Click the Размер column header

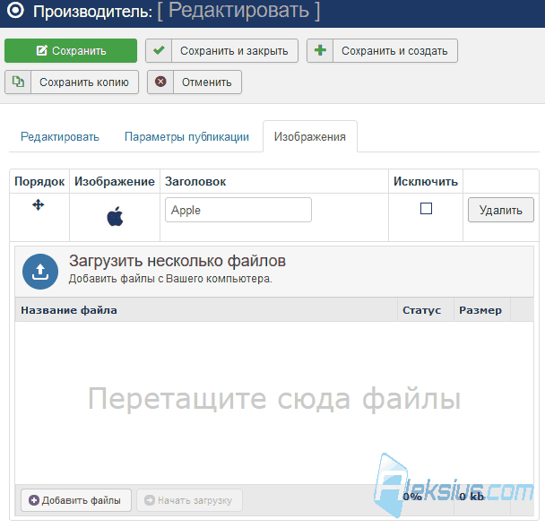480,310
